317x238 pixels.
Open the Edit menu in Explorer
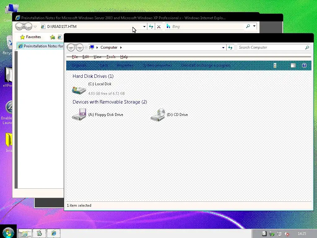click(85, 57)
